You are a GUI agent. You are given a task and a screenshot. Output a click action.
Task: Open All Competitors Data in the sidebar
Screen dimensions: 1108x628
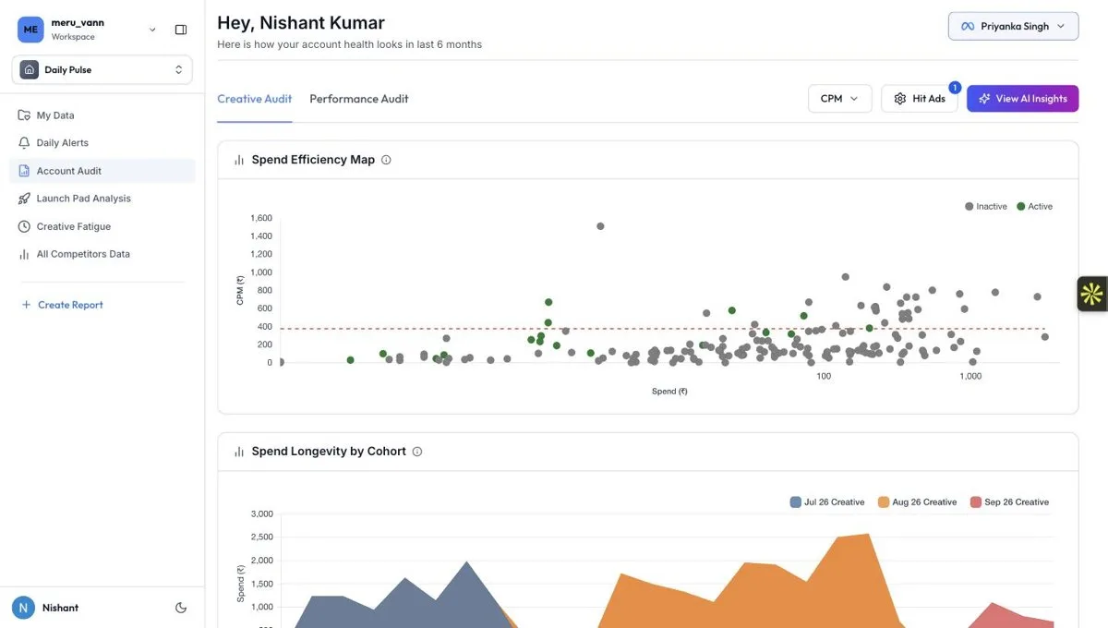tap(102, 254)
